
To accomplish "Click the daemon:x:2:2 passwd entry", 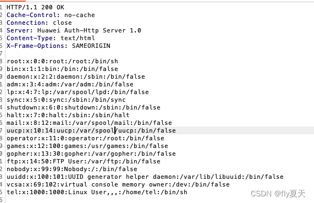I will tap(76, 76).
